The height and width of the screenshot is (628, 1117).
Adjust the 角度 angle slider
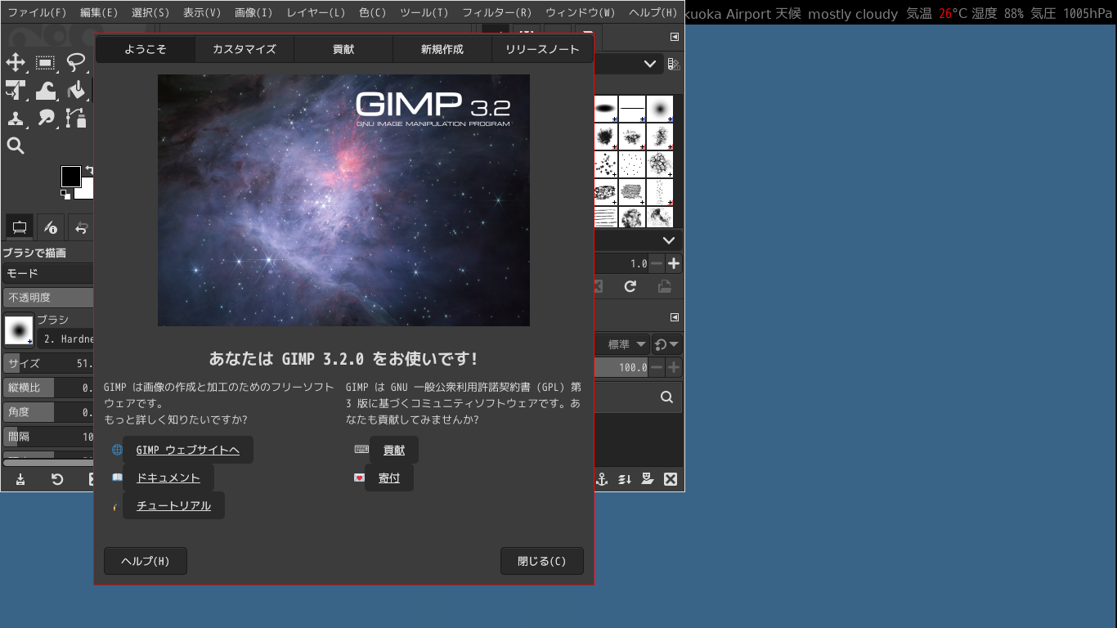(49, 412)
